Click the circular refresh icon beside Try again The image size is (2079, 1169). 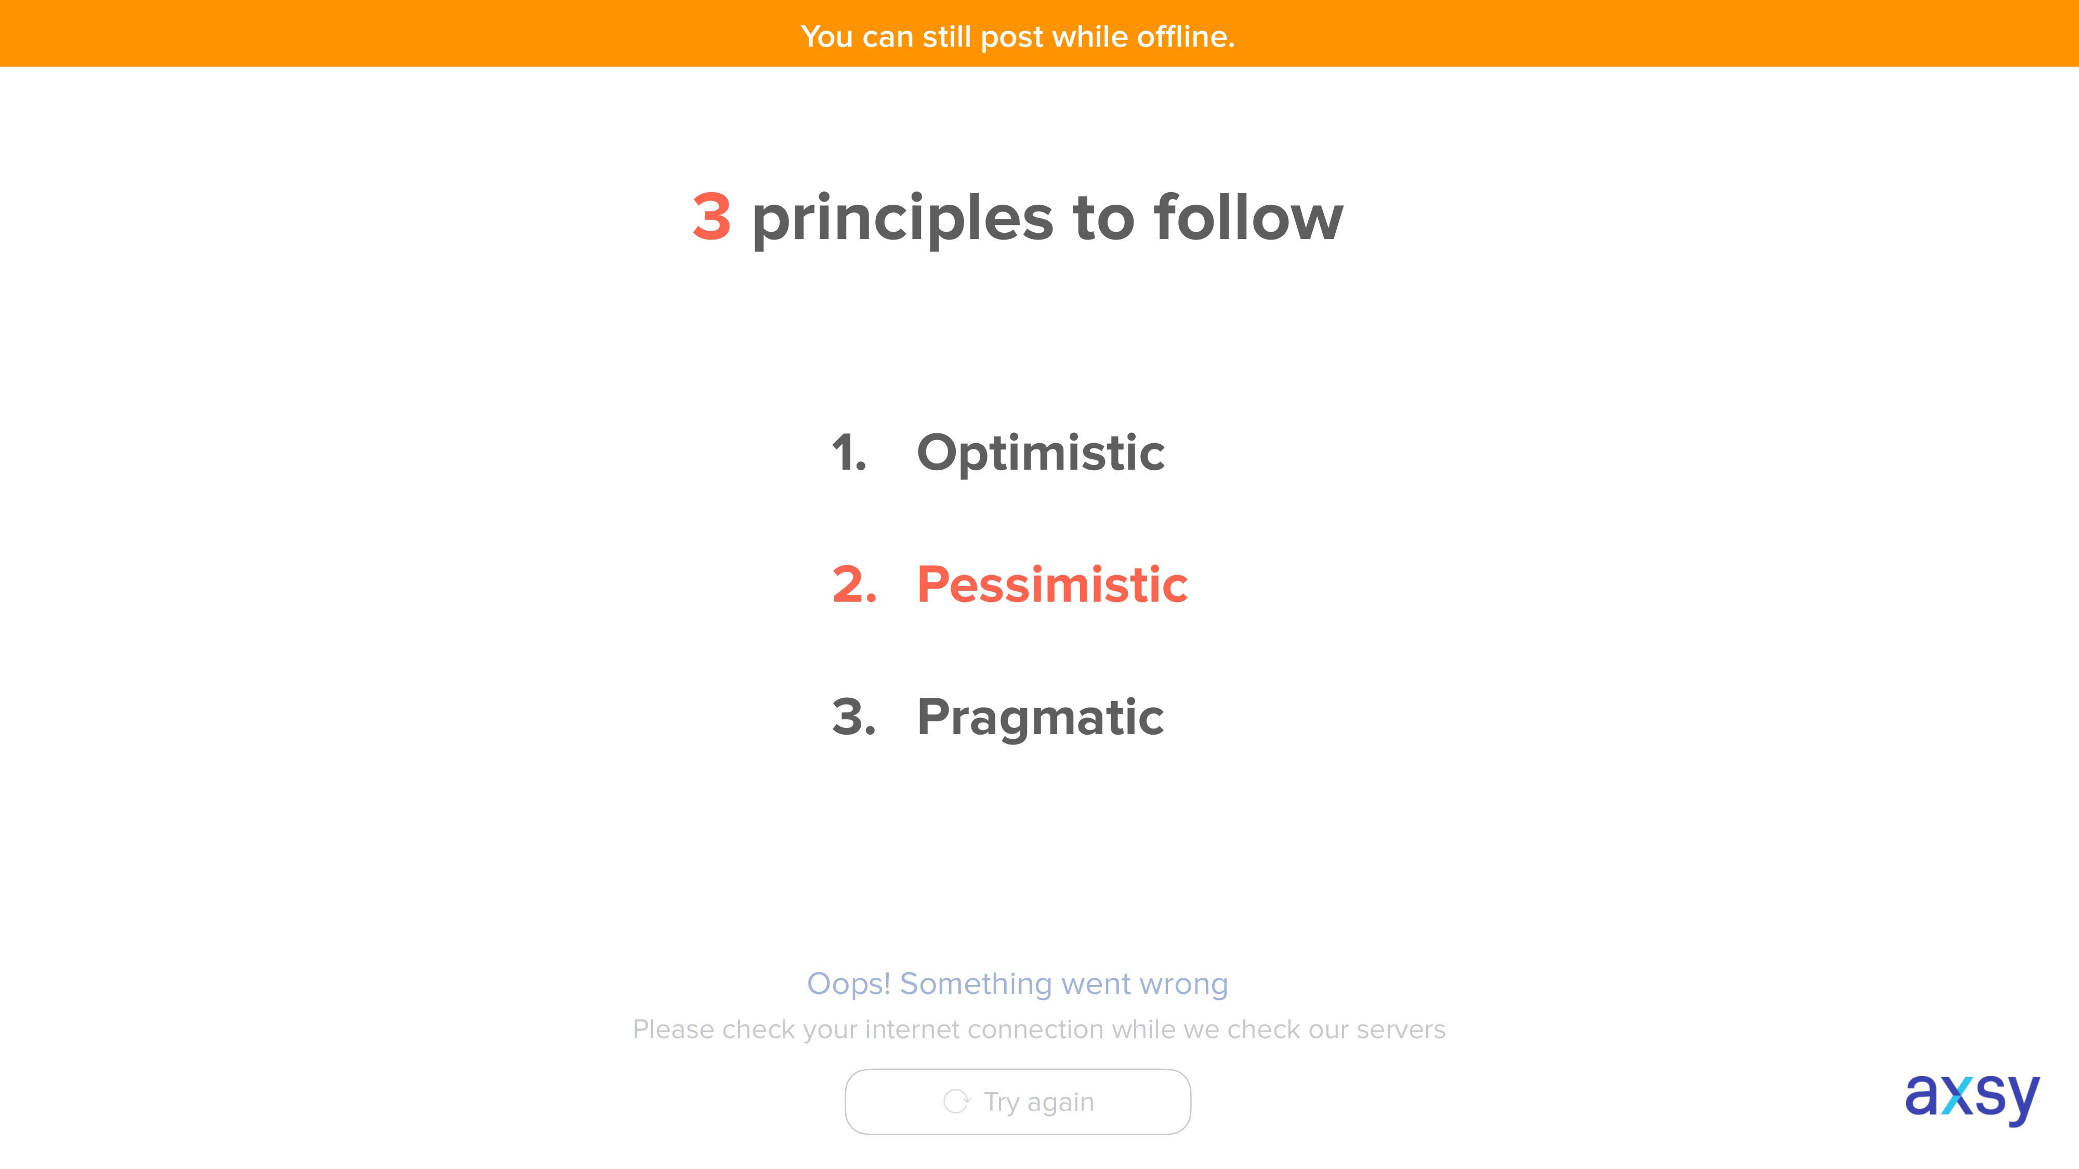[x=956, y=1101]
